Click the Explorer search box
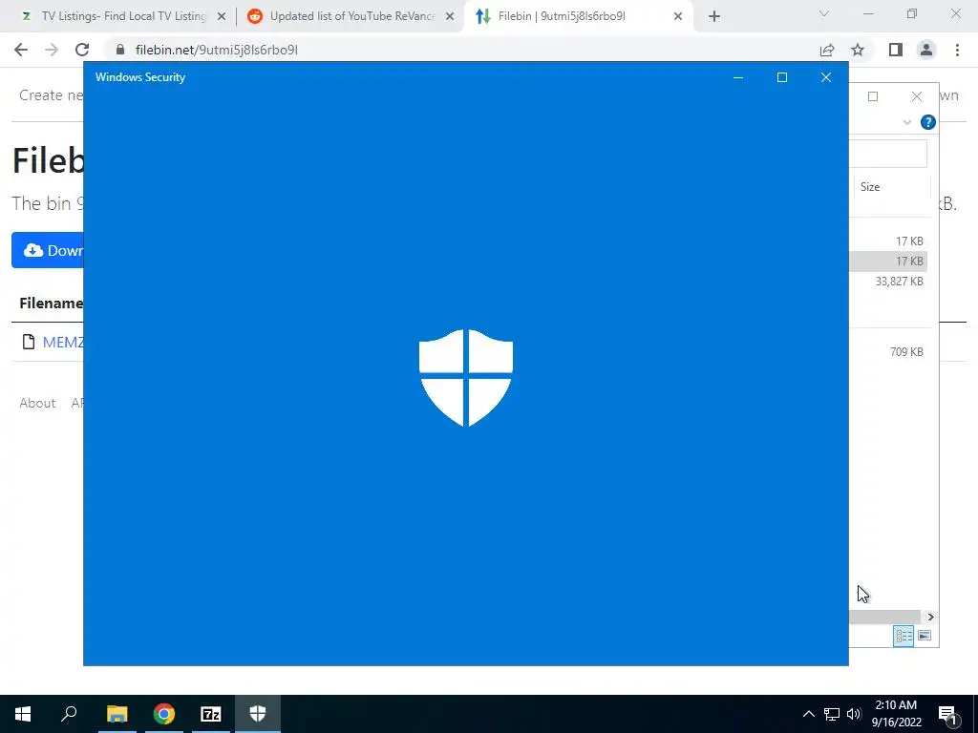978x733 pixels. pyautogui.click(x=888, y=154)
